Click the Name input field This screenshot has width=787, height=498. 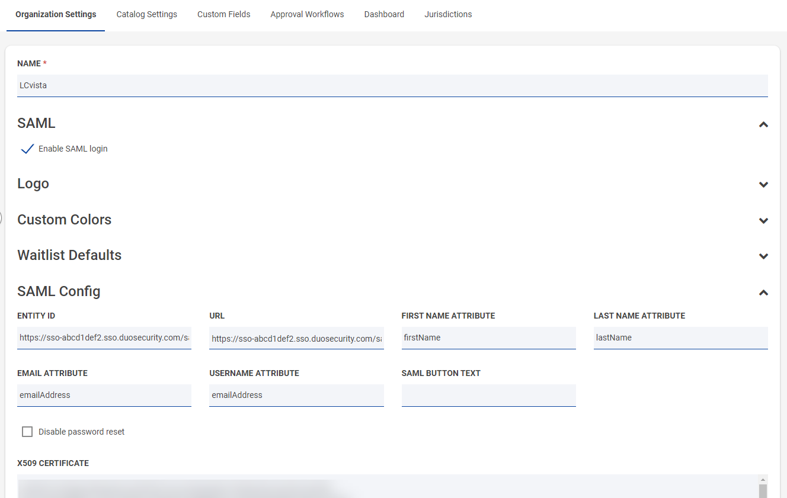pos(392,85)
